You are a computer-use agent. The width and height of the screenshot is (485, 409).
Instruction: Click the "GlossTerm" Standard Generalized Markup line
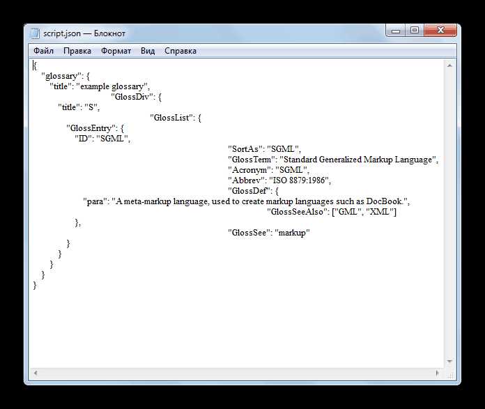[333, 160]
